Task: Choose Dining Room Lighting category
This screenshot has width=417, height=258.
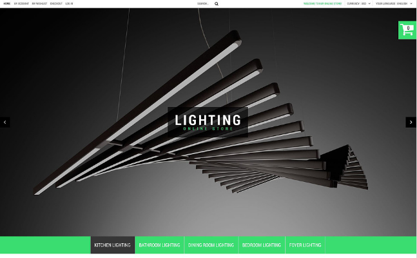Action: (x=211, y=245)
